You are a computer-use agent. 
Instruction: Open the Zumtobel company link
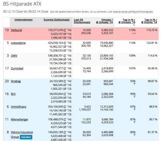point(17,68)
